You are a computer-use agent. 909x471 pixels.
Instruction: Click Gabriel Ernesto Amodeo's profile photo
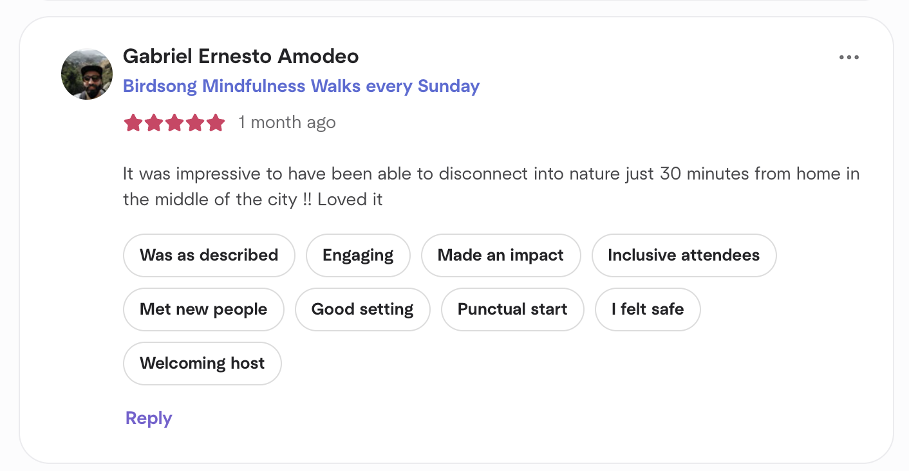[x=87, y=74]
